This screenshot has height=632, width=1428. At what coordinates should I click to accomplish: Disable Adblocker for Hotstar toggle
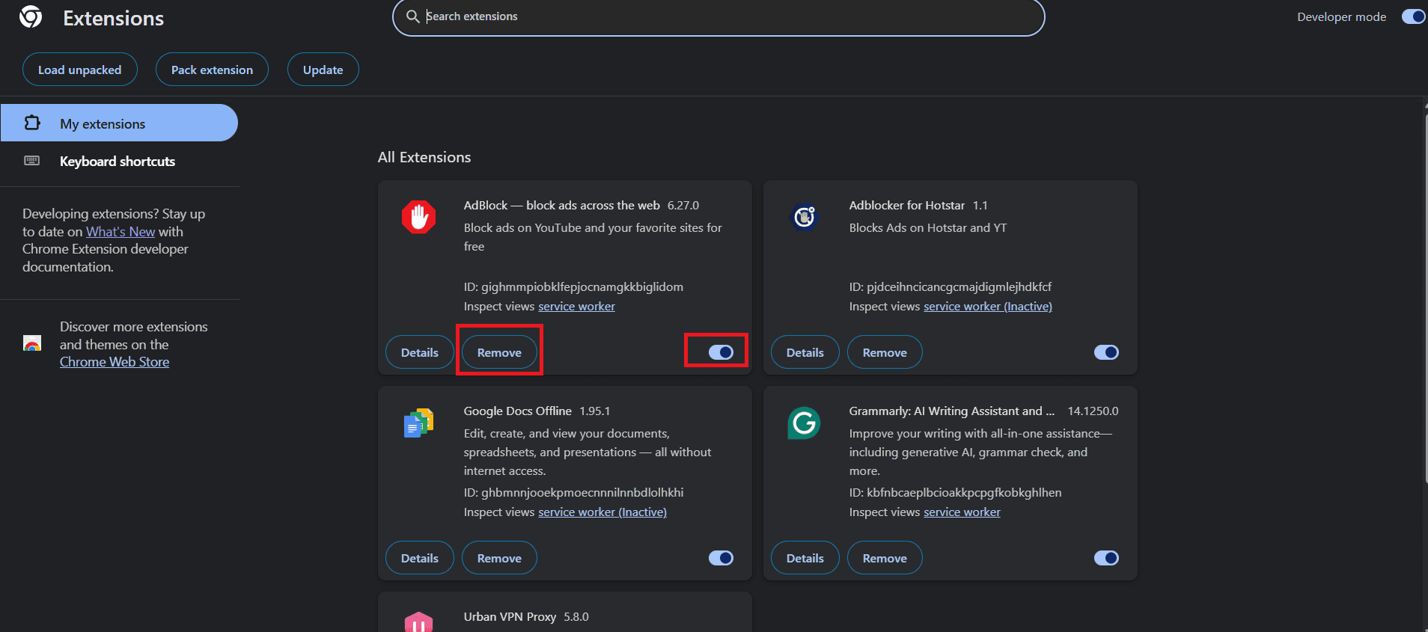[x=1106, y=352]
